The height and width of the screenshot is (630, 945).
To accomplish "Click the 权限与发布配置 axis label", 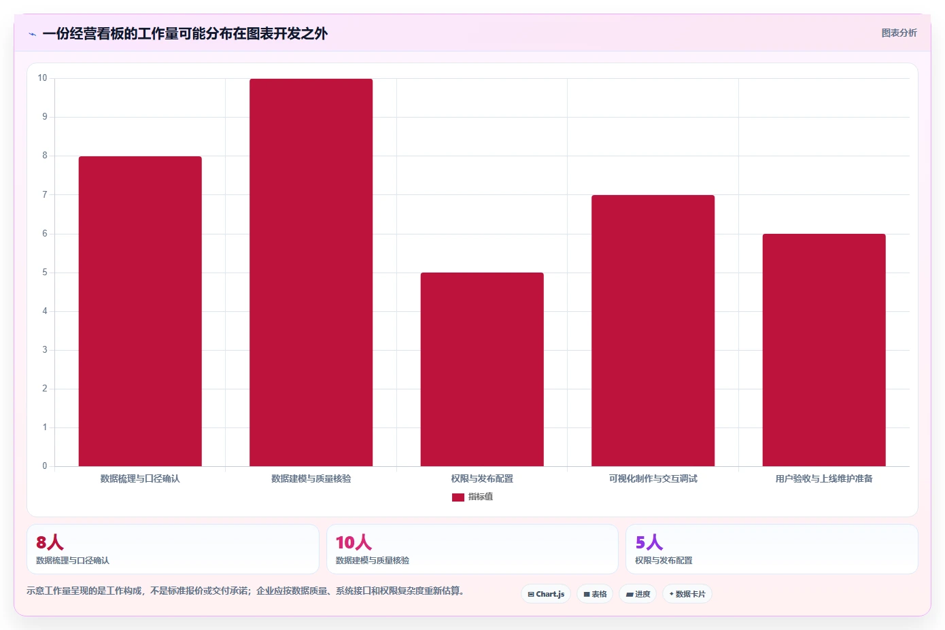I will (482, 478).
